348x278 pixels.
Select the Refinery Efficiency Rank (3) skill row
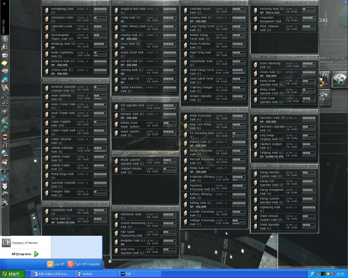[x=214, y=196]
